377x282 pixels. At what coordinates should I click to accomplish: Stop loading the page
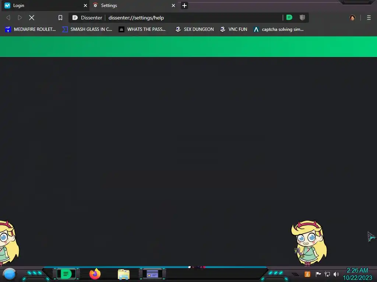tap(32, 18)
